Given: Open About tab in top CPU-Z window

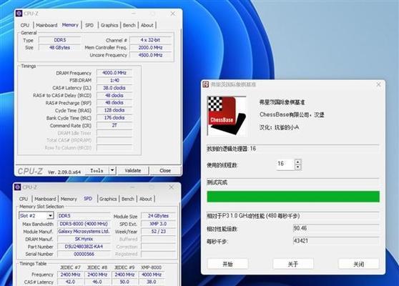Looking at the screenshot, I should (147, 25).
